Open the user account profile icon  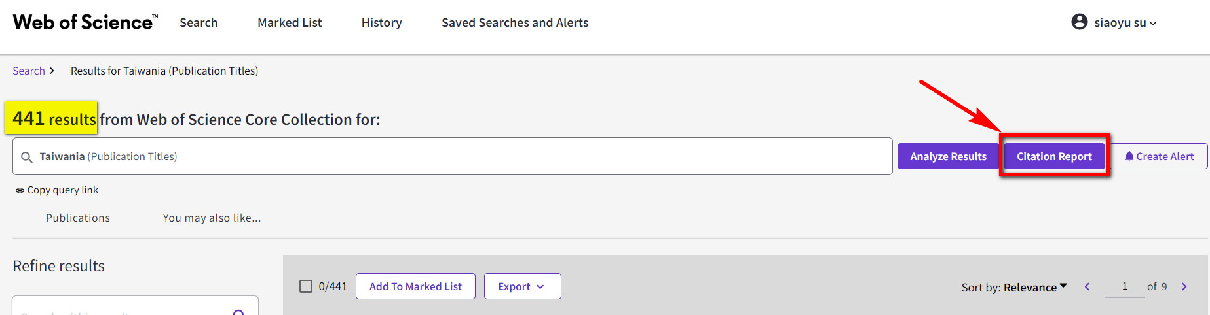click(1079, 22)
